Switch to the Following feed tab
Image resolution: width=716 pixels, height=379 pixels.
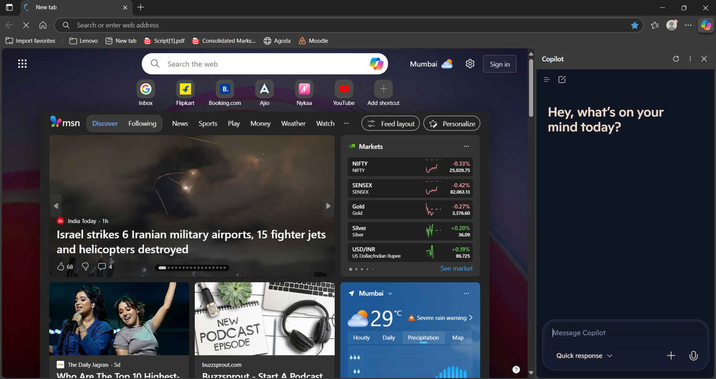point(142,123)
